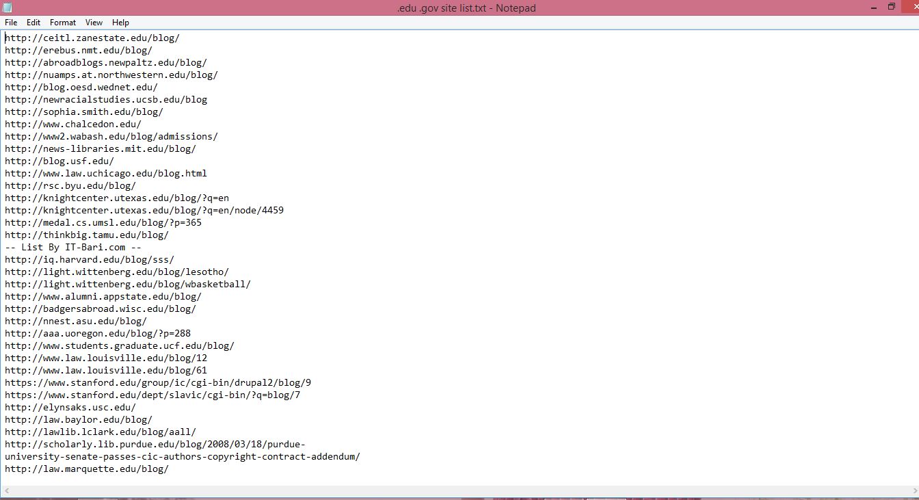Click the erebus.nmt.edu blog line

(79, 51)
